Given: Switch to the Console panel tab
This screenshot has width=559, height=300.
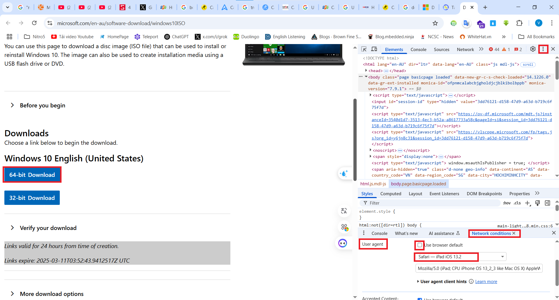Looking at the screenshot, I should click(x=418, y=49).
